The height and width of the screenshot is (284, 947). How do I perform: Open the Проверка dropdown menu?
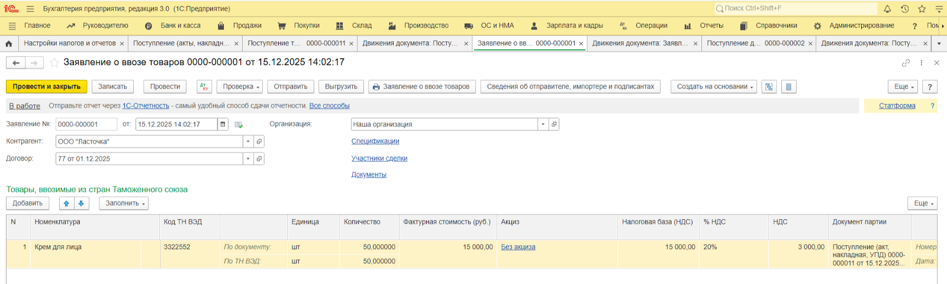[240, 87]
